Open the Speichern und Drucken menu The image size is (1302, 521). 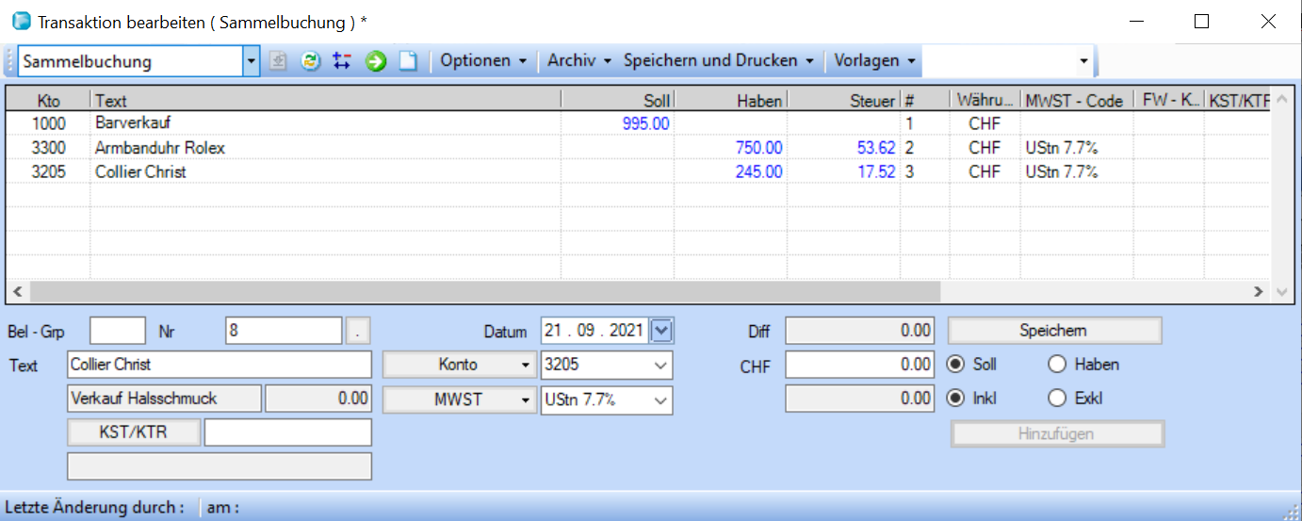718,61
